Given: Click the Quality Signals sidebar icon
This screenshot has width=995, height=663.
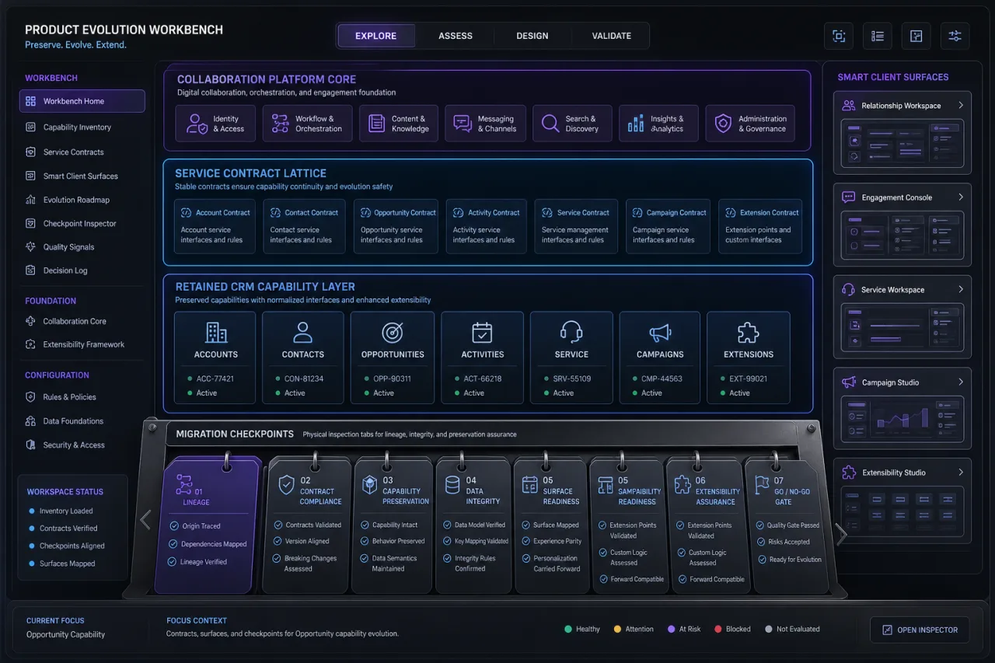Looking at the screenshot, I should pos(30,247).
